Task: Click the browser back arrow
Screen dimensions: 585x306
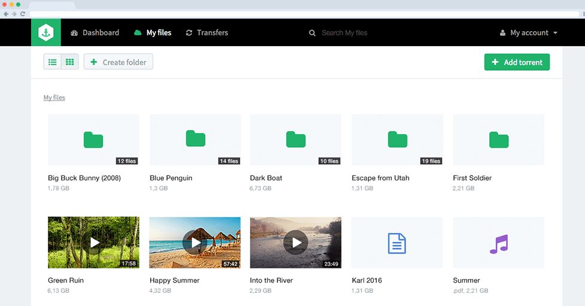Action: 6,14
